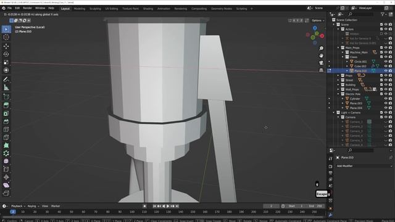Select the Cursor tool
The image size is (395, 222).
click(x=6, y=37)
